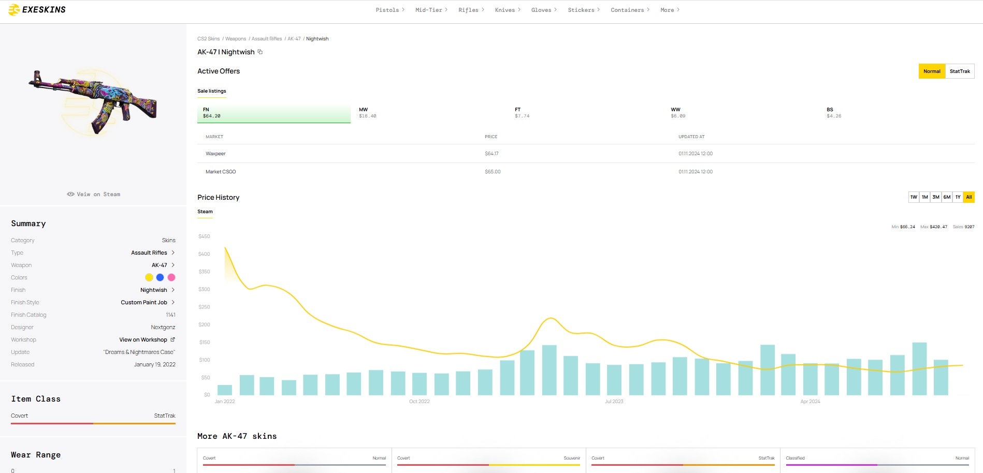Set price history range to All
Viewport: 983px width, 473px height.
click(969, 197)
